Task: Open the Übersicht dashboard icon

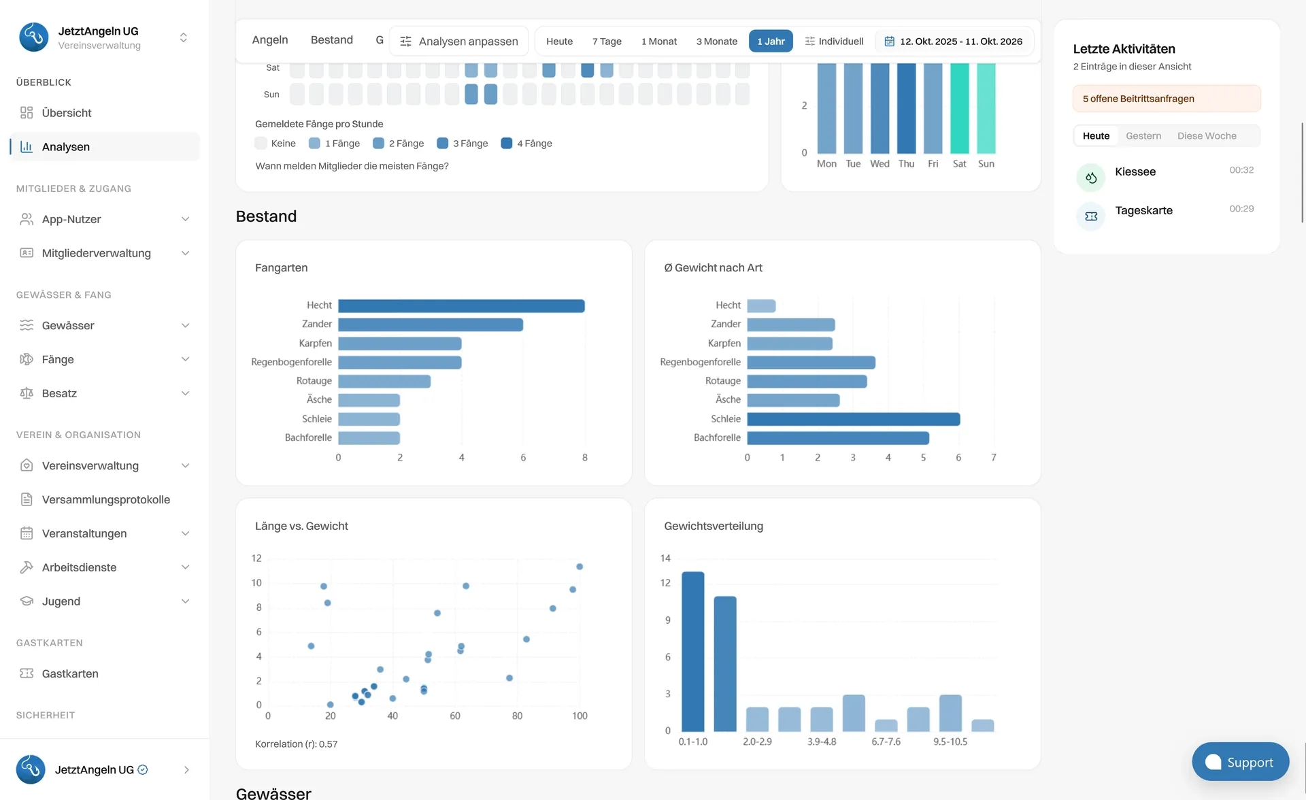Action: click(x=27, y=113)
